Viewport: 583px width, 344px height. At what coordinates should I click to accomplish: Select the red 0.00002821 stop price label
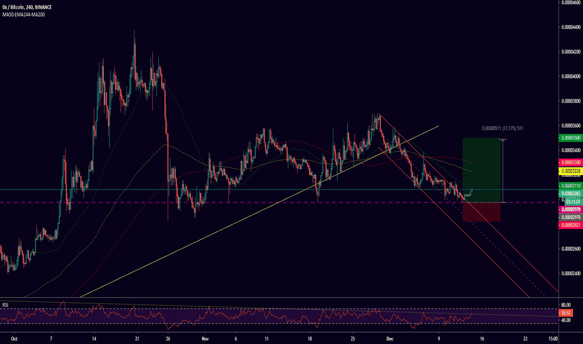click(570, 225)
